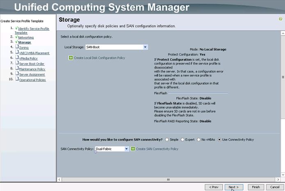
Task: Select Use Connectivity Policy radio button
Action: pos(219,139)
